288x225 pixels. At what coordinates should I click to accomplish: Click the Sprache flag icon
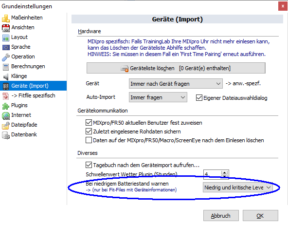pyautogui.click(x=6, y=47)
